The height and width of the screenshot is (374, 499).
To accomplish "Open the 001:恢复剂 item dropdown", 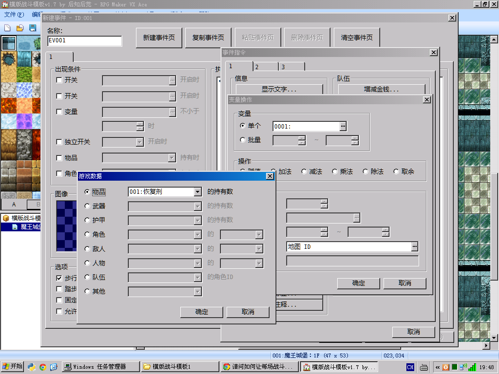I will (198, 192).
